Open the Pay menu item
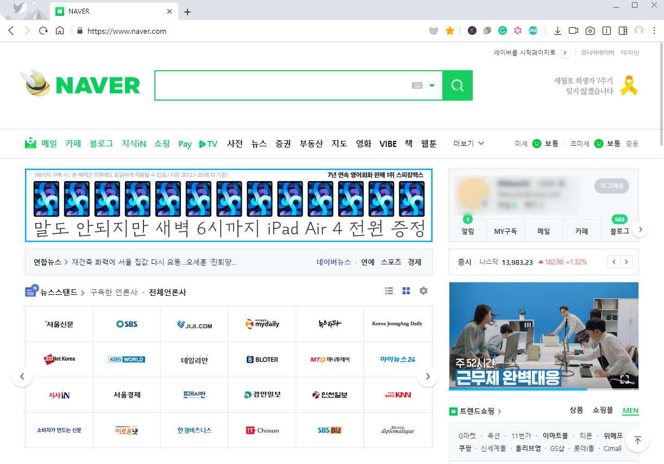Image resolution: width=664 pixels, height=464 pixels. tap(185, 144)
